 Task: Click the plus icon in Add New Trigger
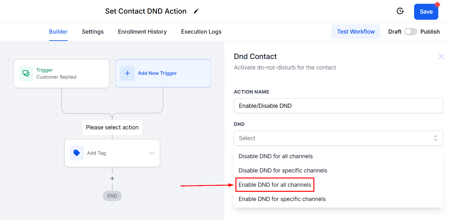point(127,73)
